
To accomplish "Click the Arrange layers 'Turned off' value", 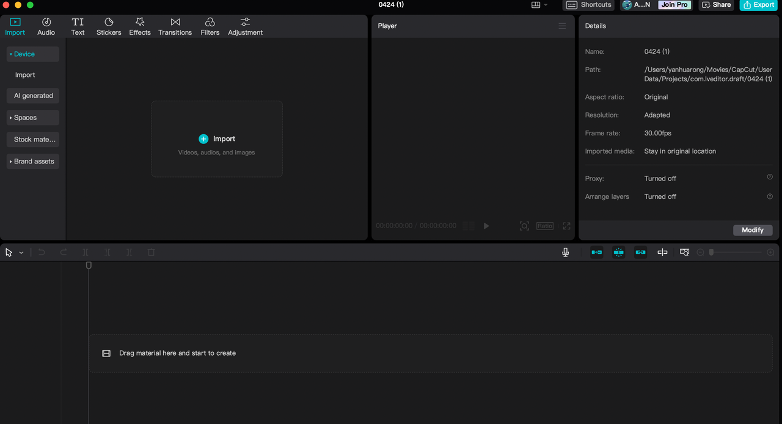I will coord(660,196).
